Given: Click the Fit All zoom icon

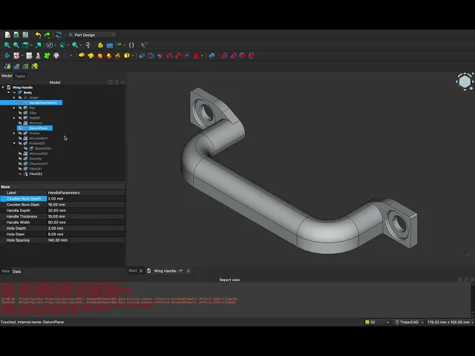Looking at the screenshot, I should [x=7, y=45].
